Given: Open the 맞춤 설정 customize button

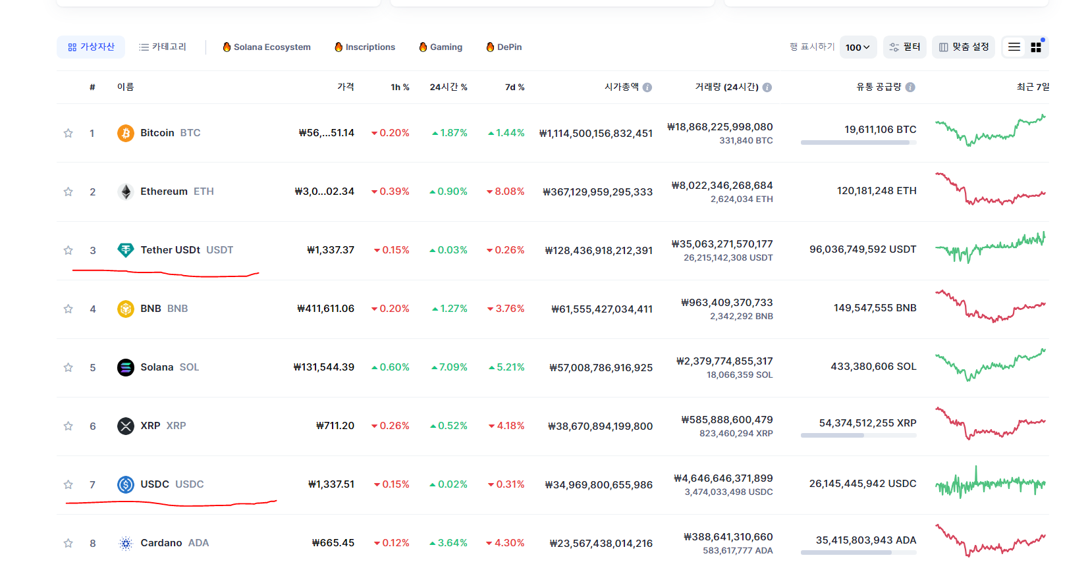Looking at the screenshot, I should (964, 47).
